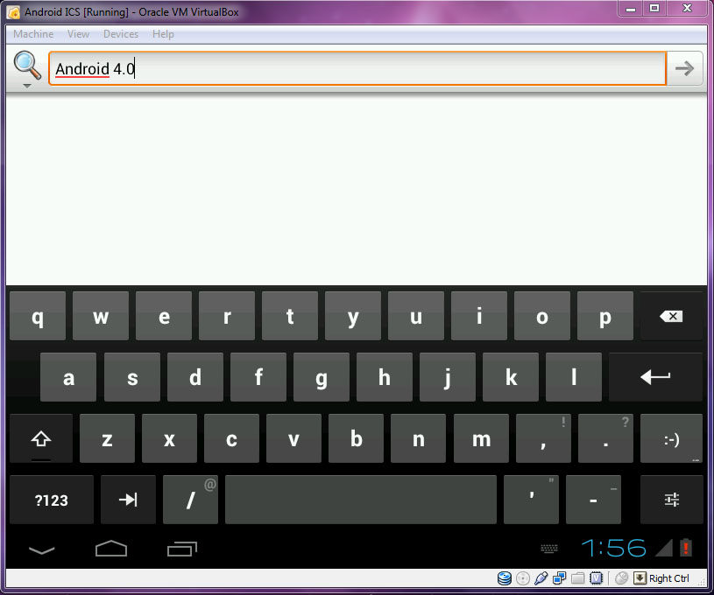Tap the dash - key
Screen dimensions: 714x595
(593, 500)
